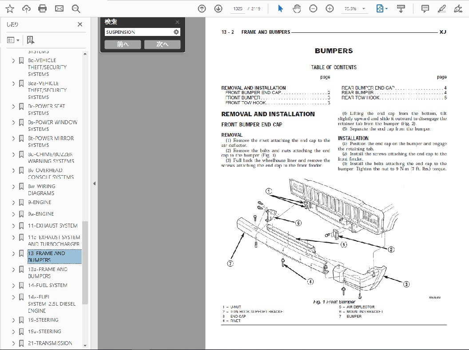Collapse the side panel with arrow
This screenshot has height=350, width=469.
click(94, 183)
